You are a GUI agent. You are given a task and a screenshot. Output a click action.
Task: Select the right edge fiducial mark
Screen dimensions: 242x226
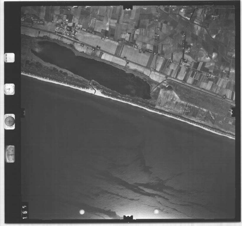coord(233,111)
